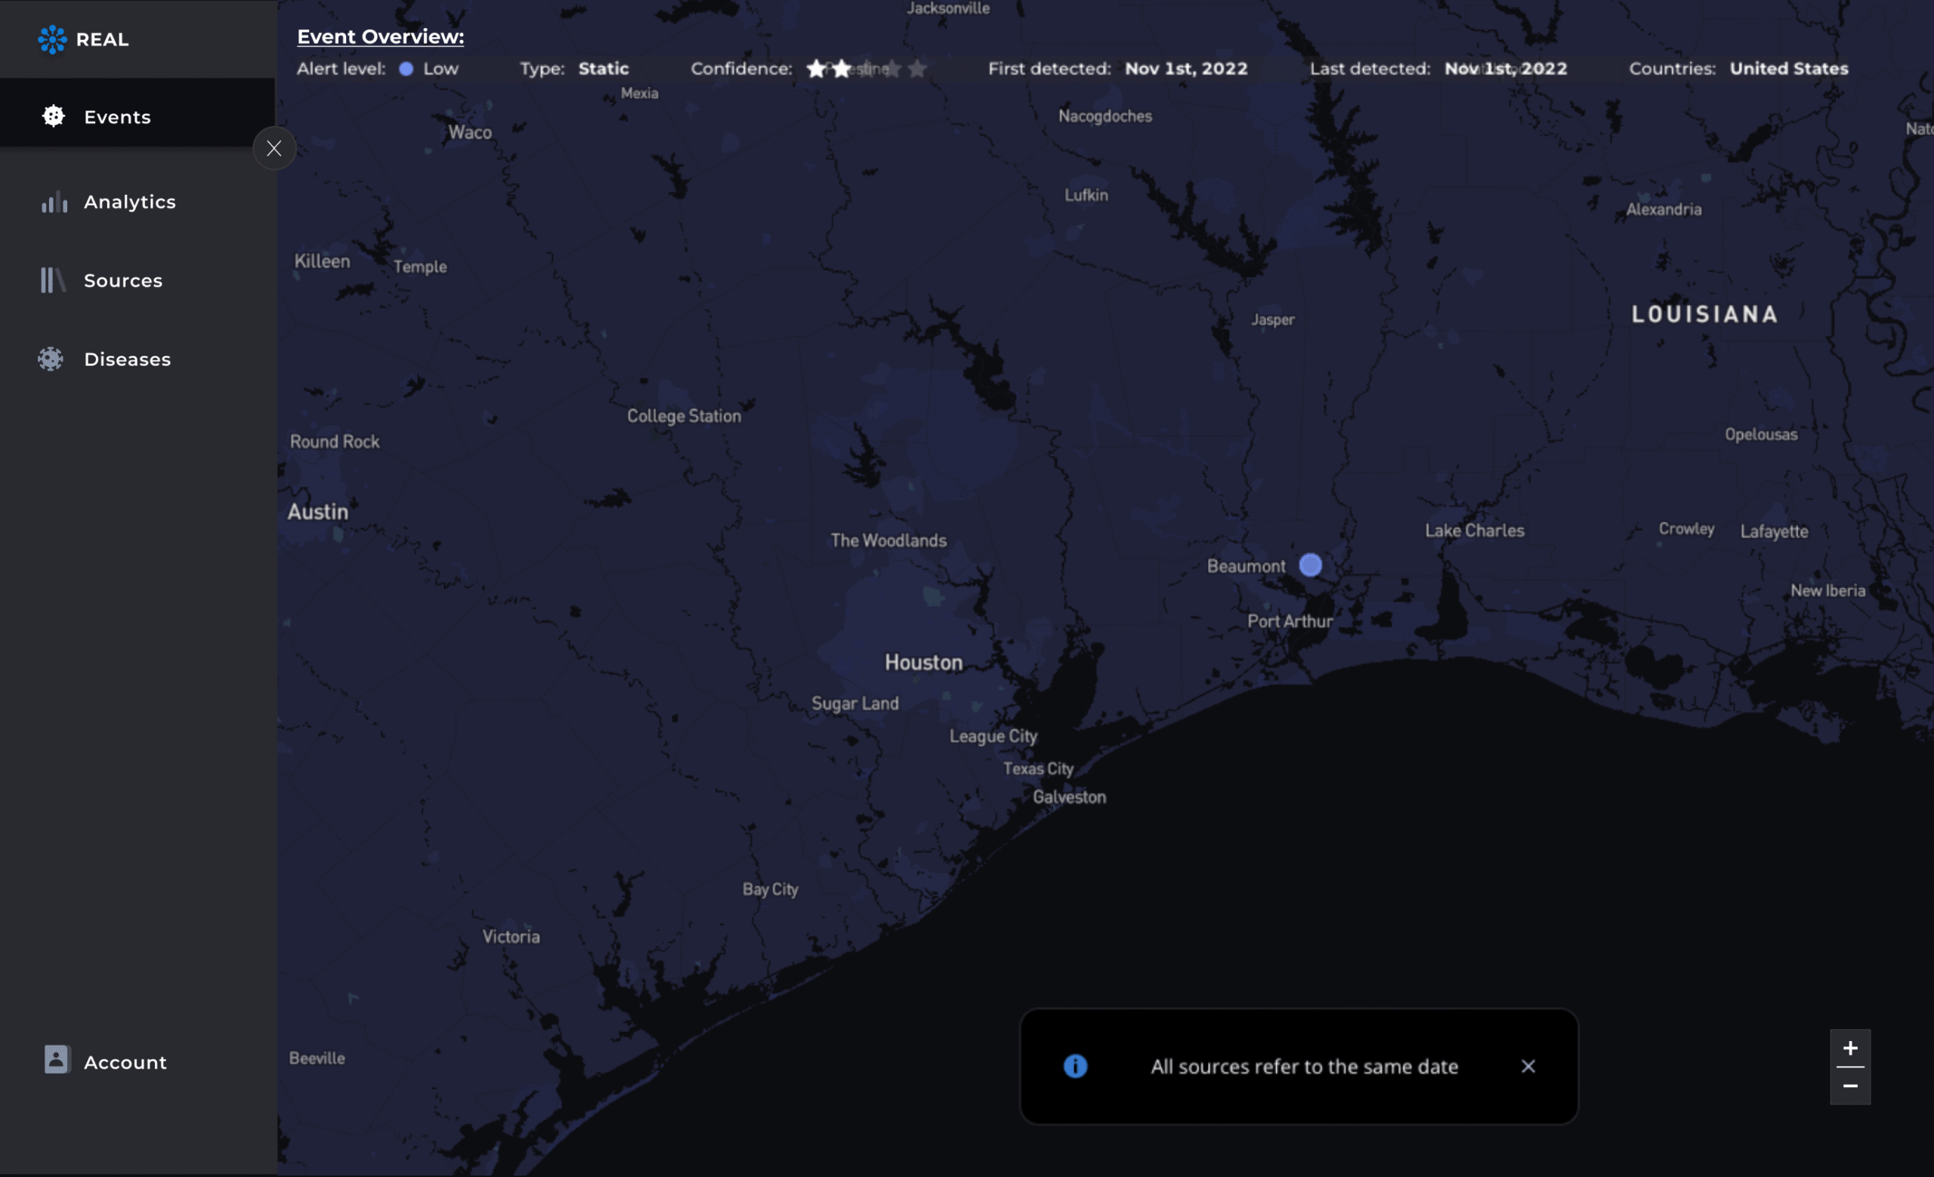Click the 'Static' type value
Viewport: 1934px width, 1177px height.
pos(603,68)
